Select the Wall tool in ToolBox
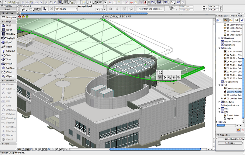This screenshot has width=245, height=155. pos(9,25)
